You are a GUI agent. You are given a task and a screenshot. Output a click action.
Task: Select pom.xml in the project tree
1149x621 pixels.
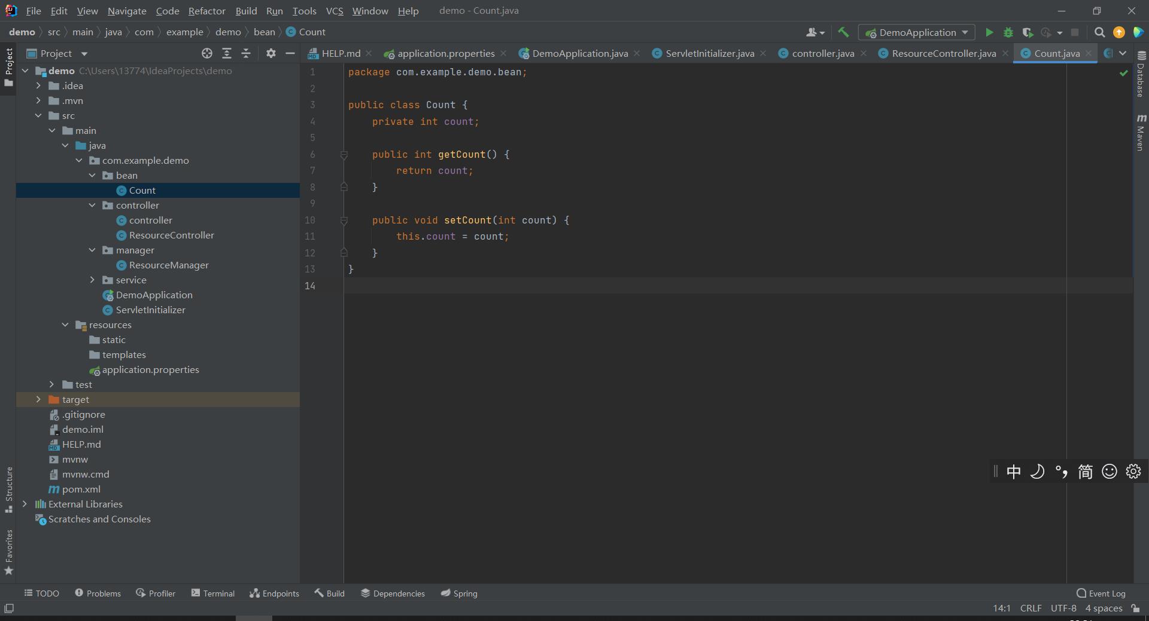[81, 489]
